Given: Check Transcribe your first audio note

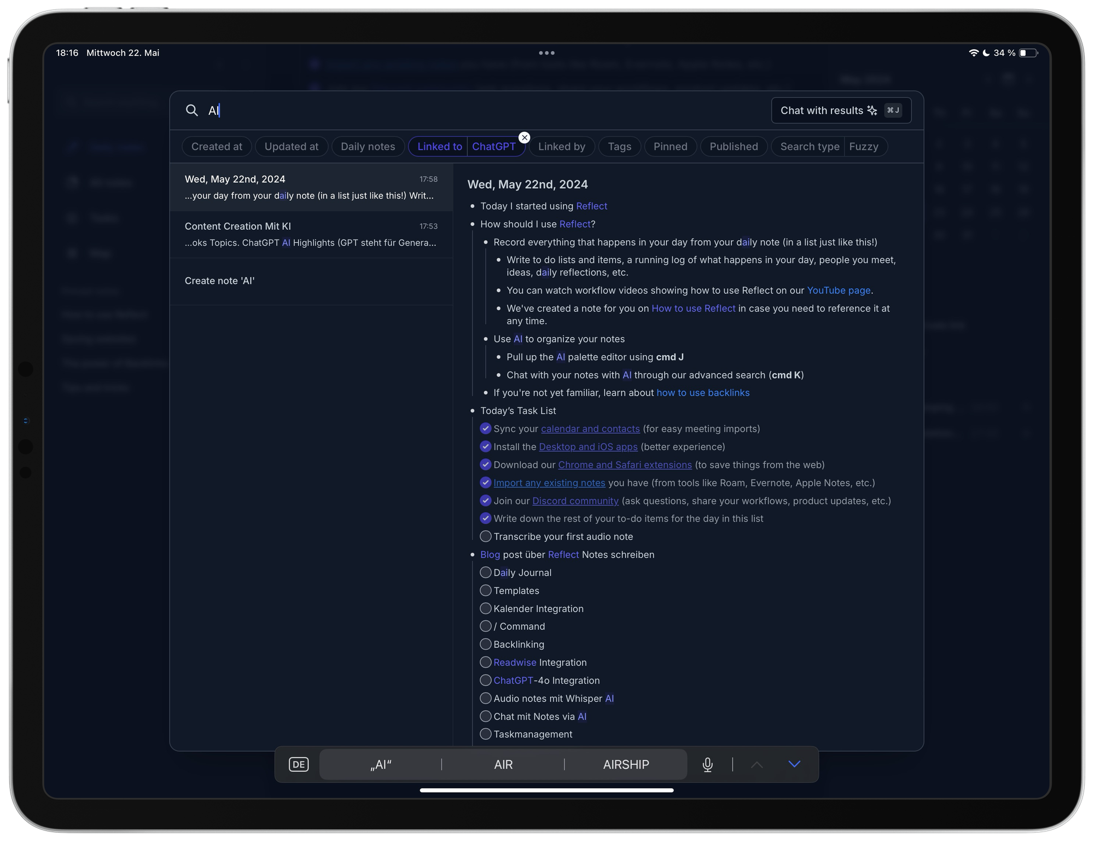Looking at the screenshot, I should (485, 536).
